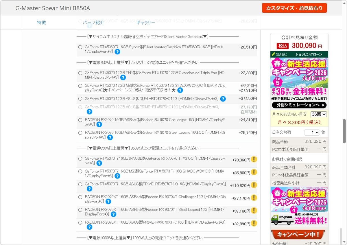
Task: Switch to the ギャラリー tab
Action: (x=145, y=23)
